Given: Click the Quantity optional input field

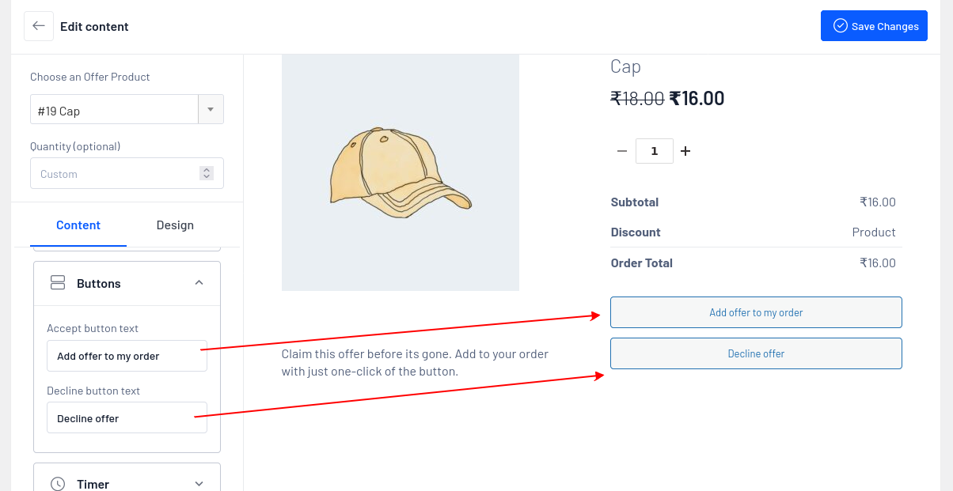Looking at the screenshot, I should point(115,173).
